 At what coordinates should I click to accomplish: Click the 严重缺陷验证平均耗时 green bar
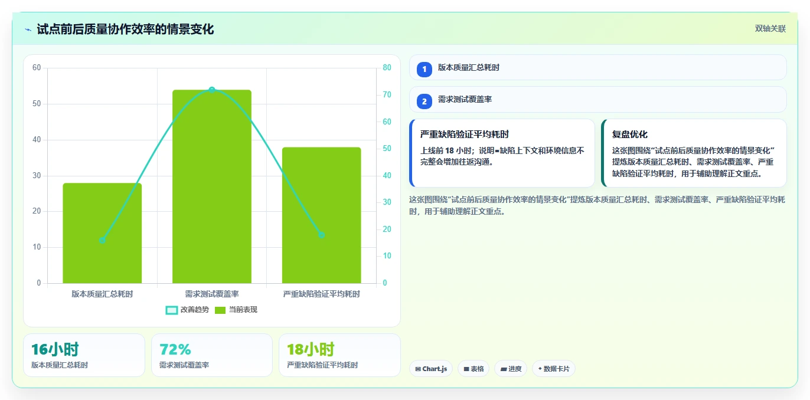coord(321,215)
